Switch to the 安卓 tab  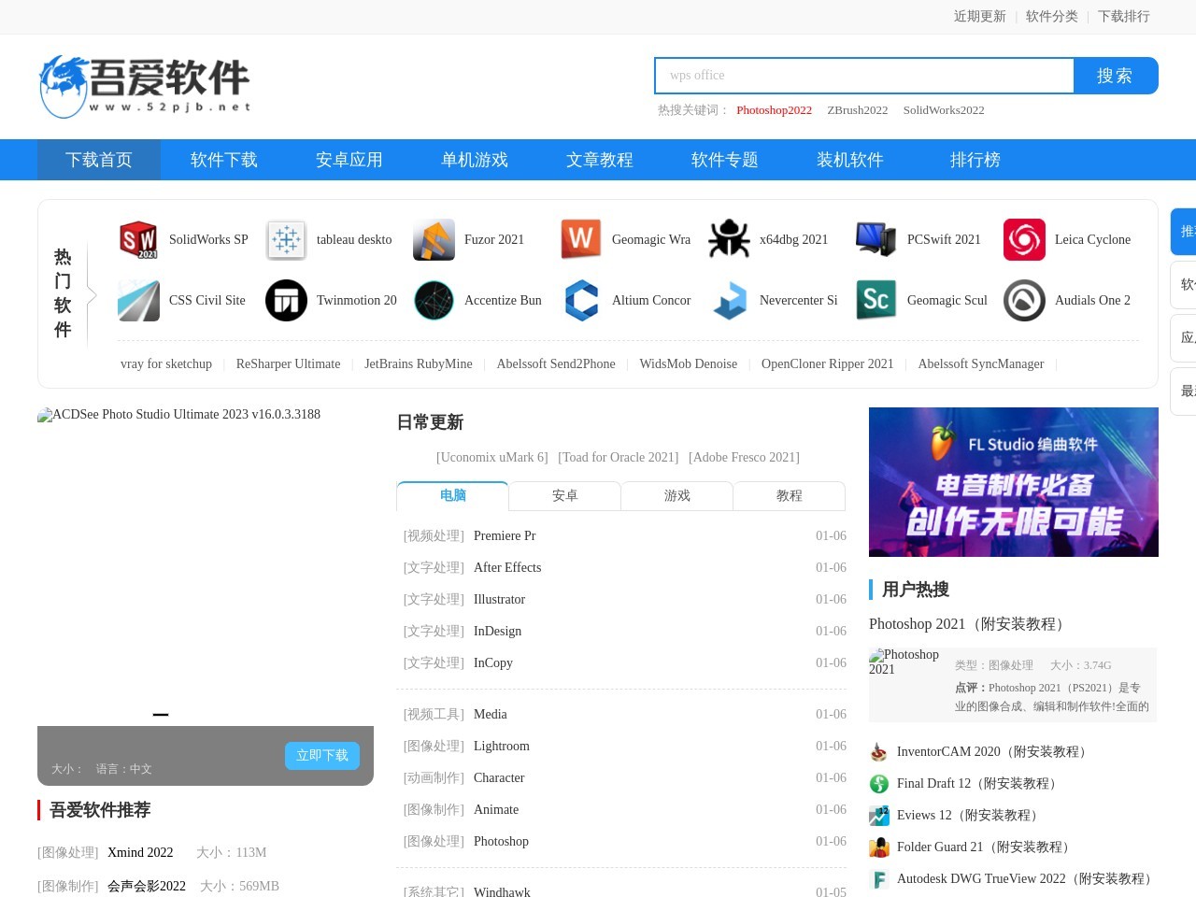pyautogui.click(x=564, y=496)
